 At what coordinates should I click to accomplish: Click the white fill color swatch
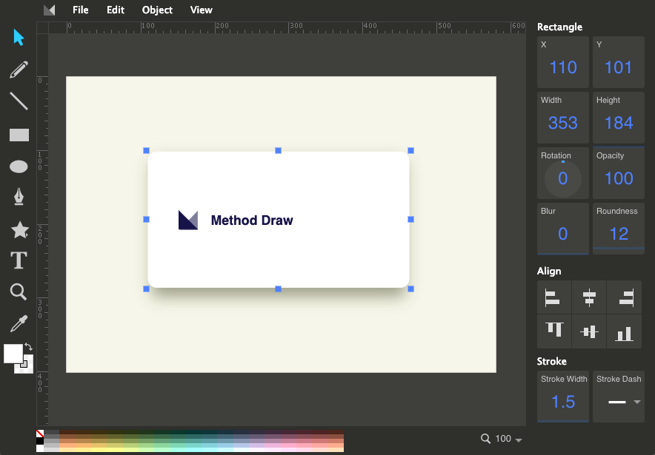tap(13, 354)
